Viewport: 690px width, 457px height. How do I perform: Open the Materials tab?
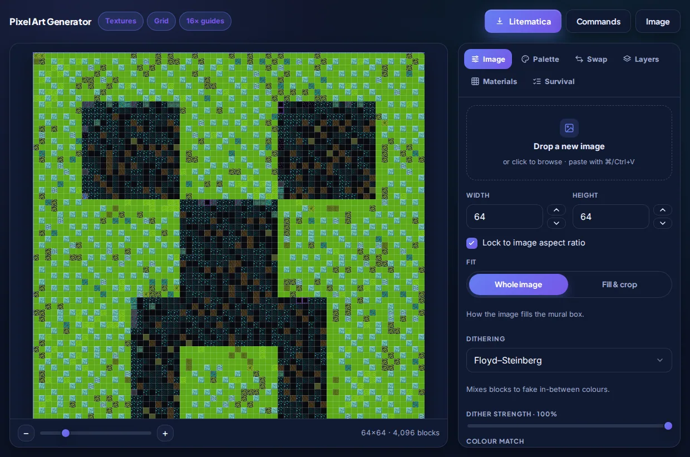point(494,81)
